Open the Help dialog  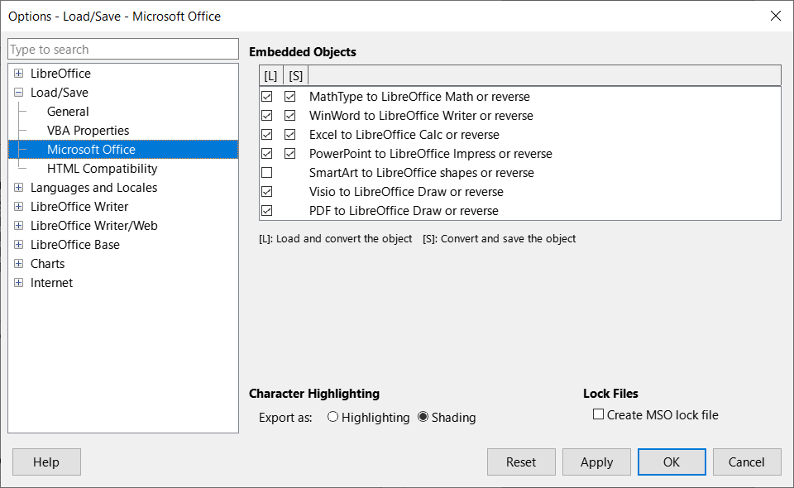[45, 462]
